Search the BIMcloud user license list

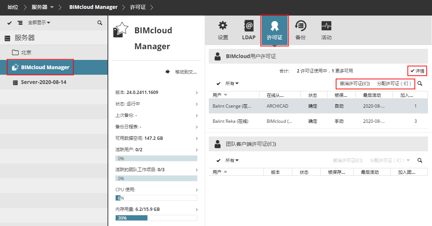click(419, 84)
